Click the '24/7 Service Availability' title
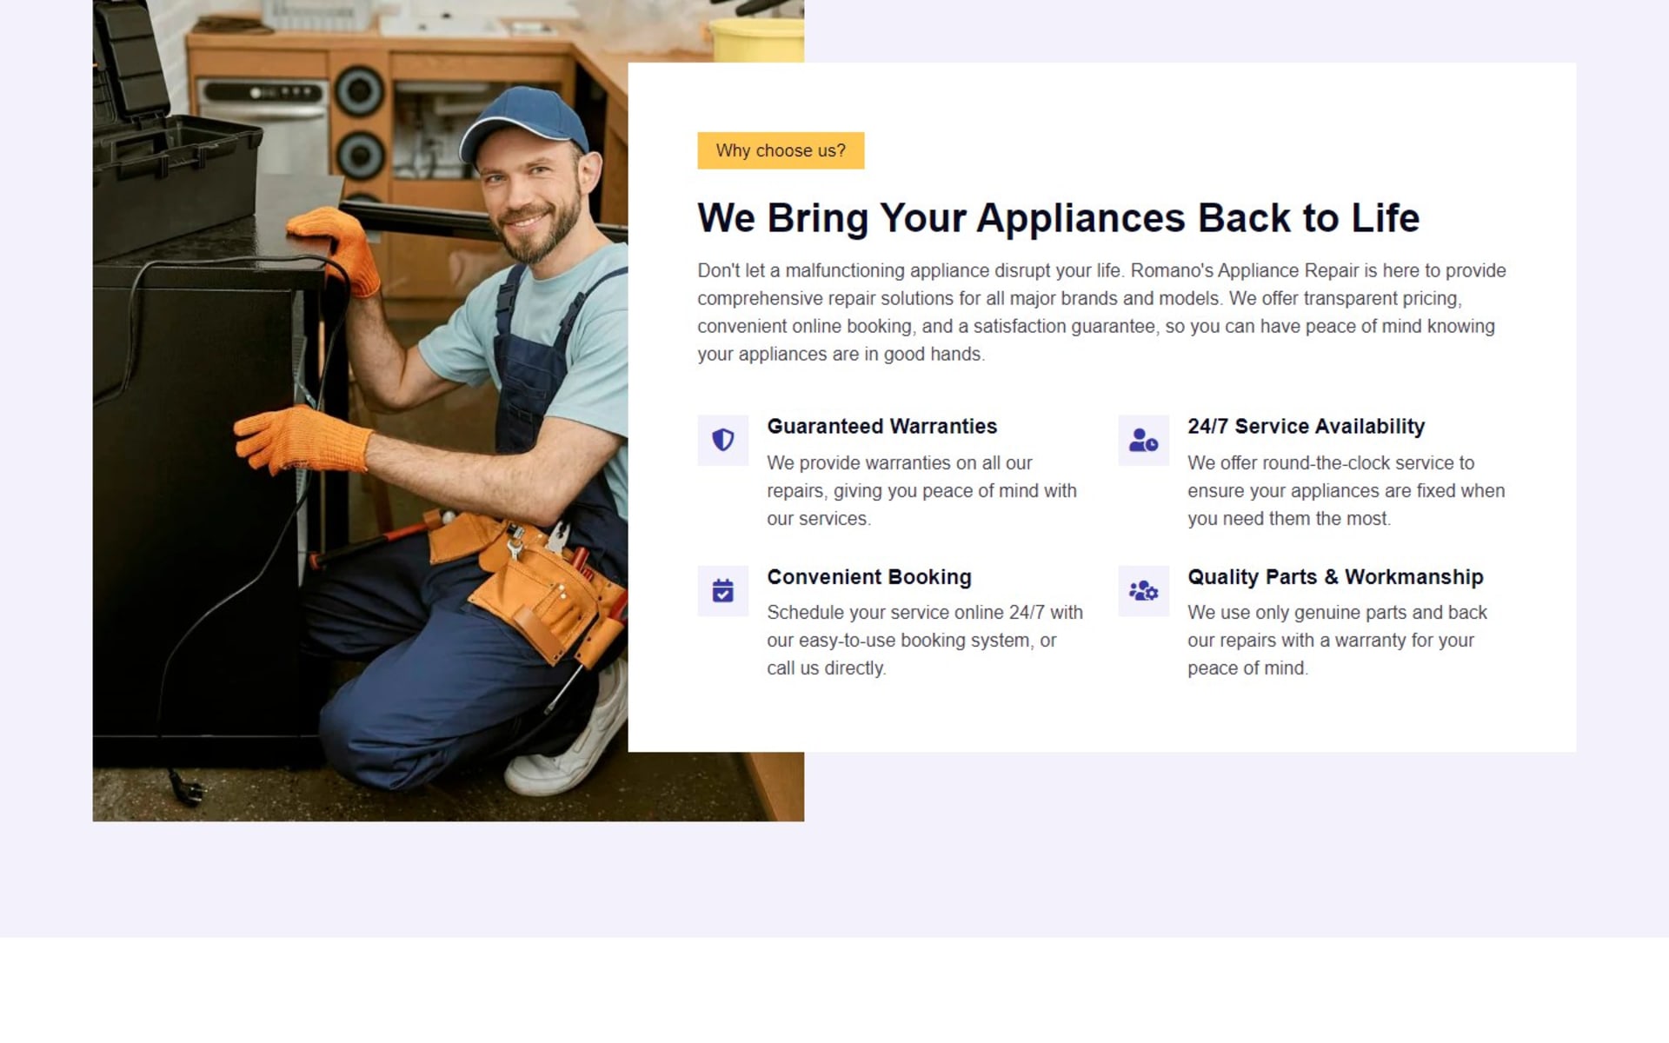This screenshot has height=1043, width=1669. 1306,427
